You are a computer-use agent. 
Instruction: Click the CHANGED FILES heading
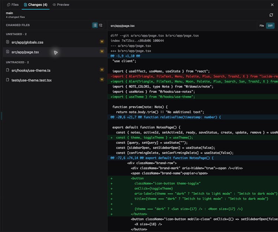click(x=18, y=25)
